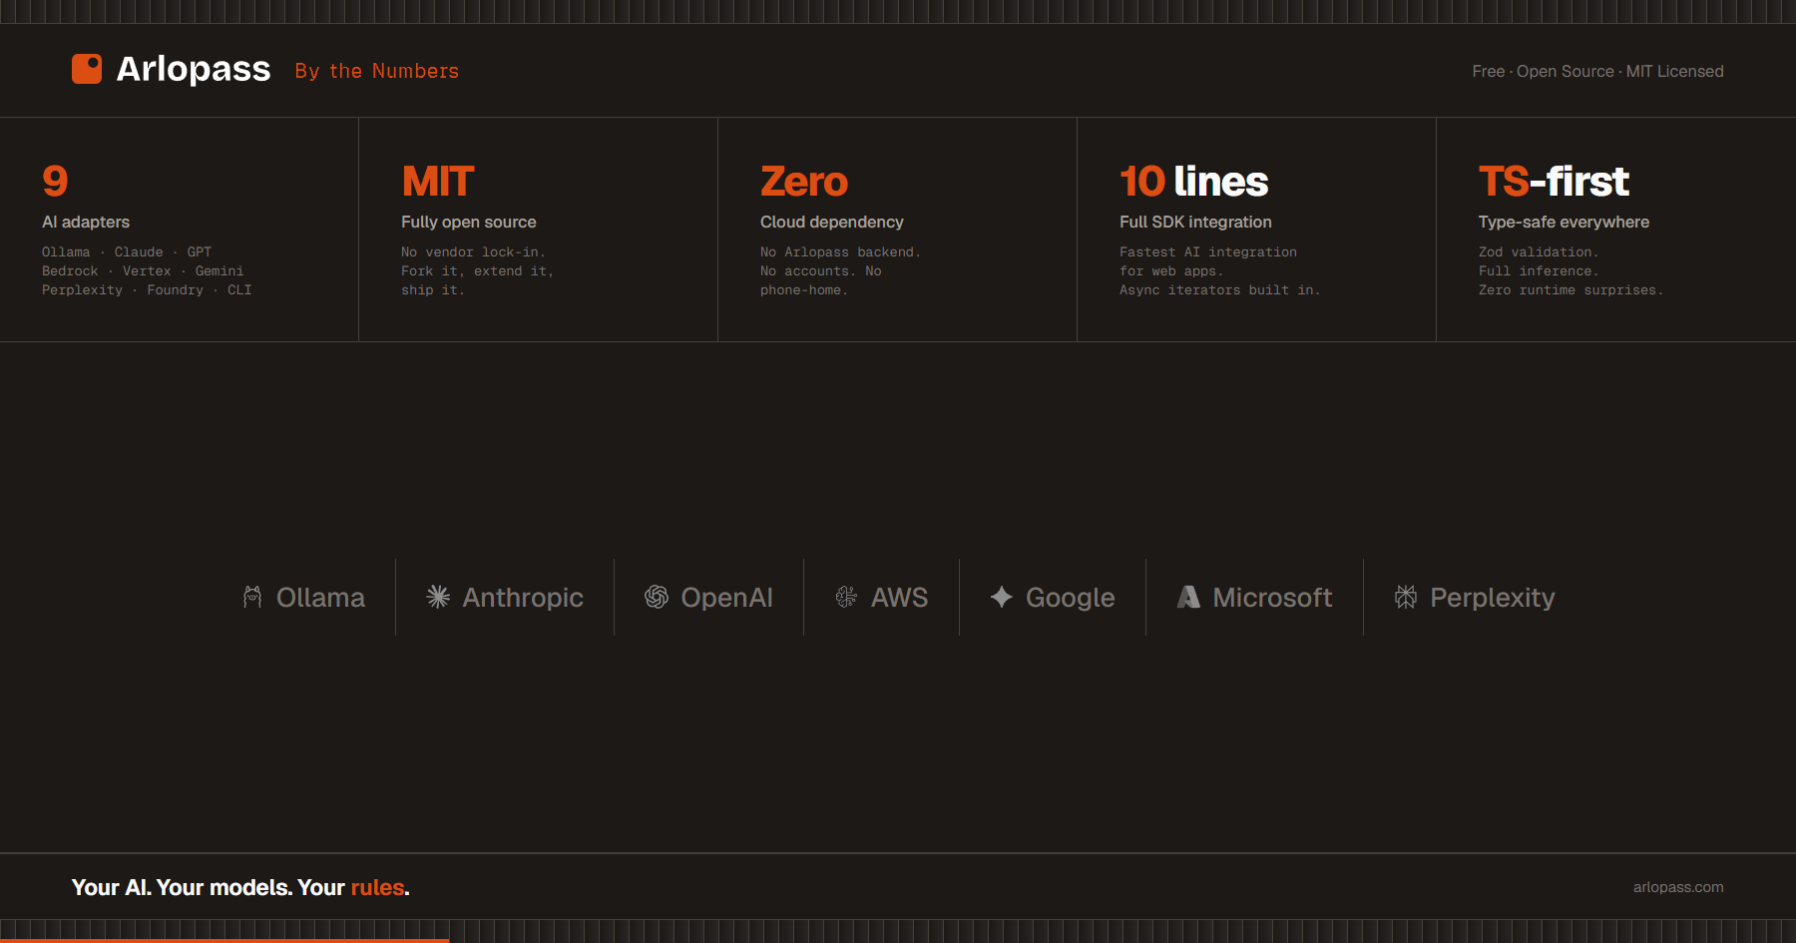1796x943 pixels.
Task: Click the Microsoft Azure A icon
Action: 1188,597
